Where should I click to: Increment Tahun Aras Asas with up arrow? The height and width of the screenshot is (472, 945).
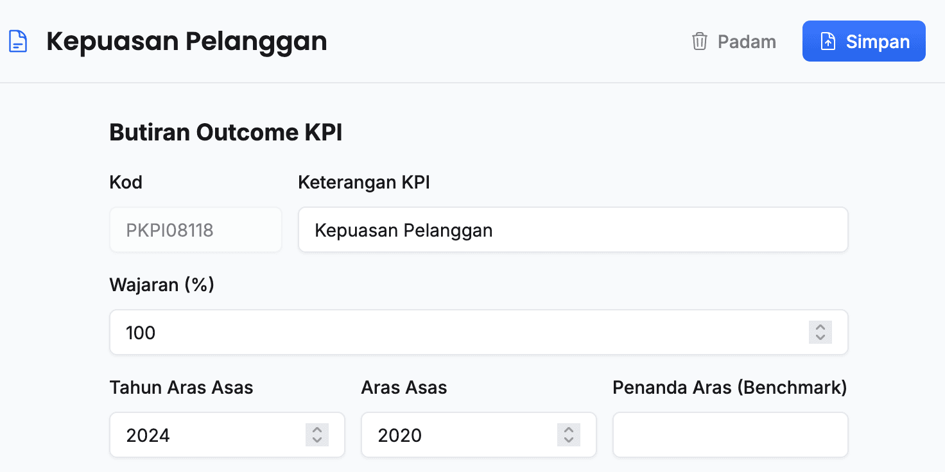coord(316,430)
